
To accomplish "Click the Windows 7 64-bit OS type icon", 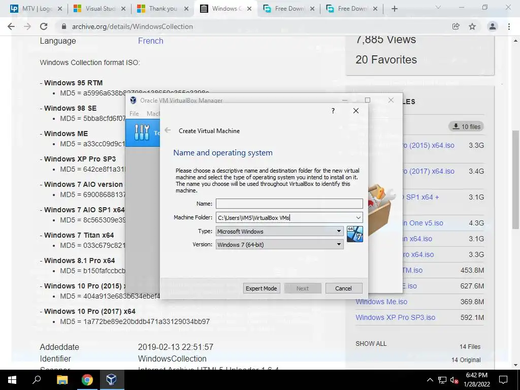I will [x=354, y=234].
